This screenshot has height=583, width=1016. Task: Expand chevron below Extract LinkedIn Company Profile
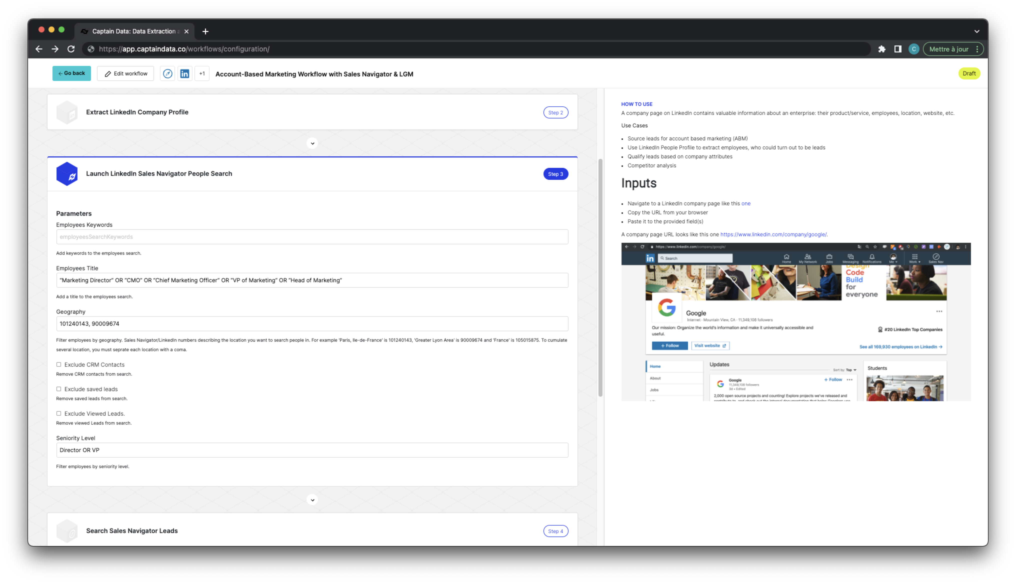(x=312, y=143)
